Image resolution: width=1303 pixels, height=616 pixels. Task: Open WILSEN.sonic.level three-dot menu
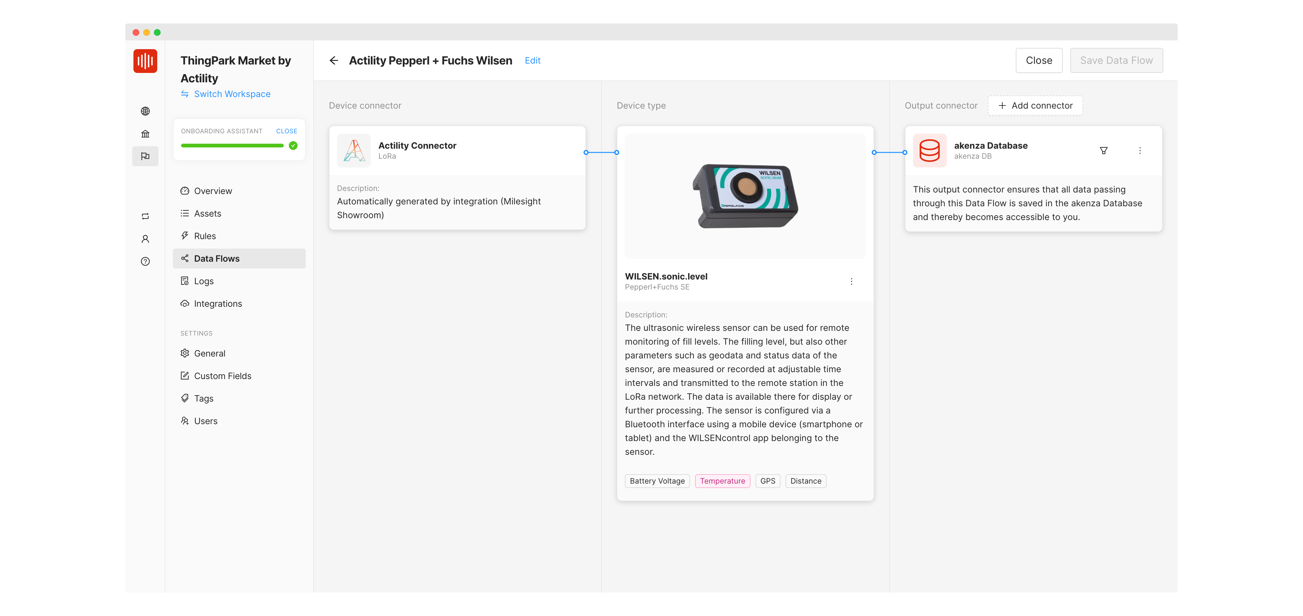[851, 281]
